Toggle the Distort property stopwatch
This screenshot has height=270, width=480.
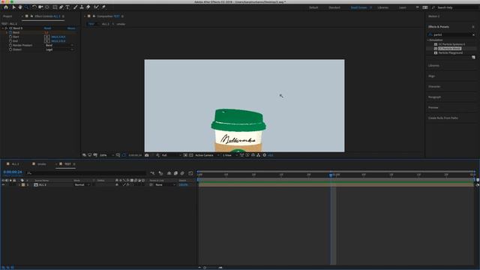[10, 49]
